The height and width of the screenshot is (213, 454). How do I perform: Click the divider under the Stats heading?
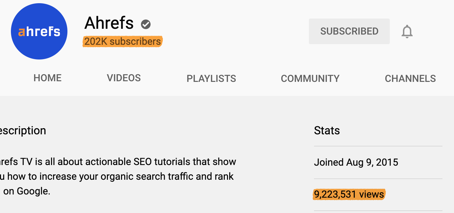tap(378, 146)
